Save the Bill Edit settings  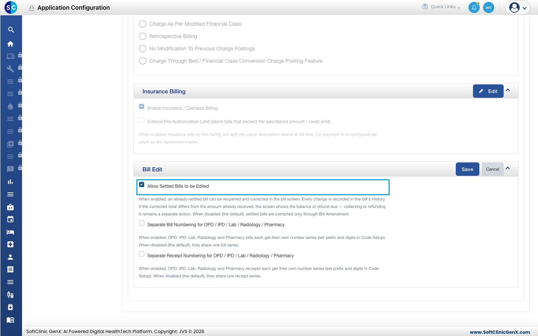[x=467, y=169]
